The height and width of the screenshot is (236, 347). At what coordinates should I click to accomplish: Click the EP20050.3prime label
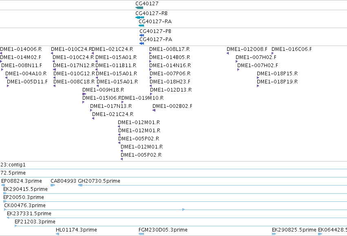click(24, 197)
